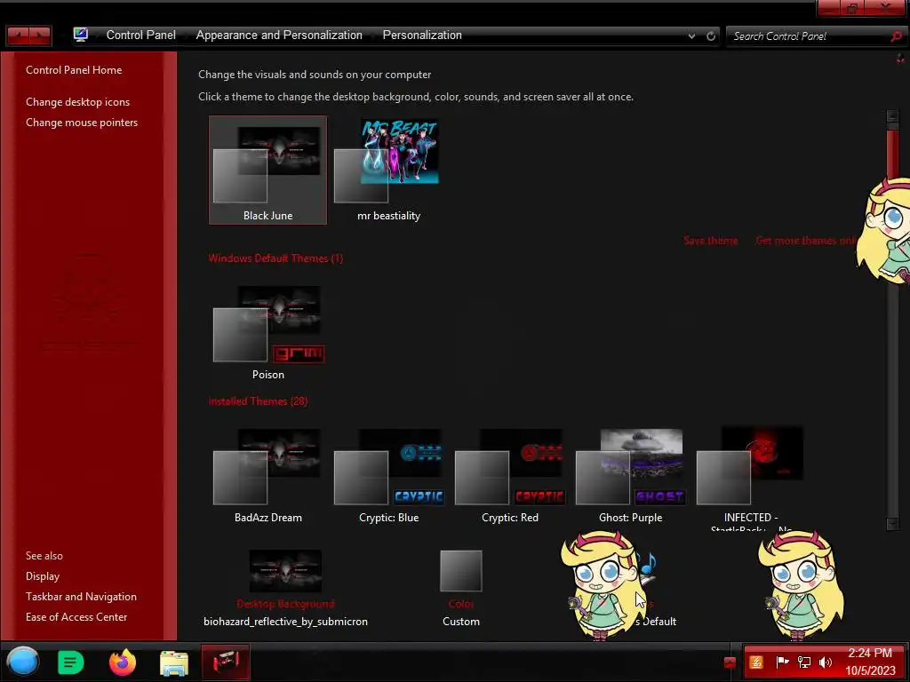Navigate forward with the forward arrow
Screen dimensions: 910x682
click(40, 36)
